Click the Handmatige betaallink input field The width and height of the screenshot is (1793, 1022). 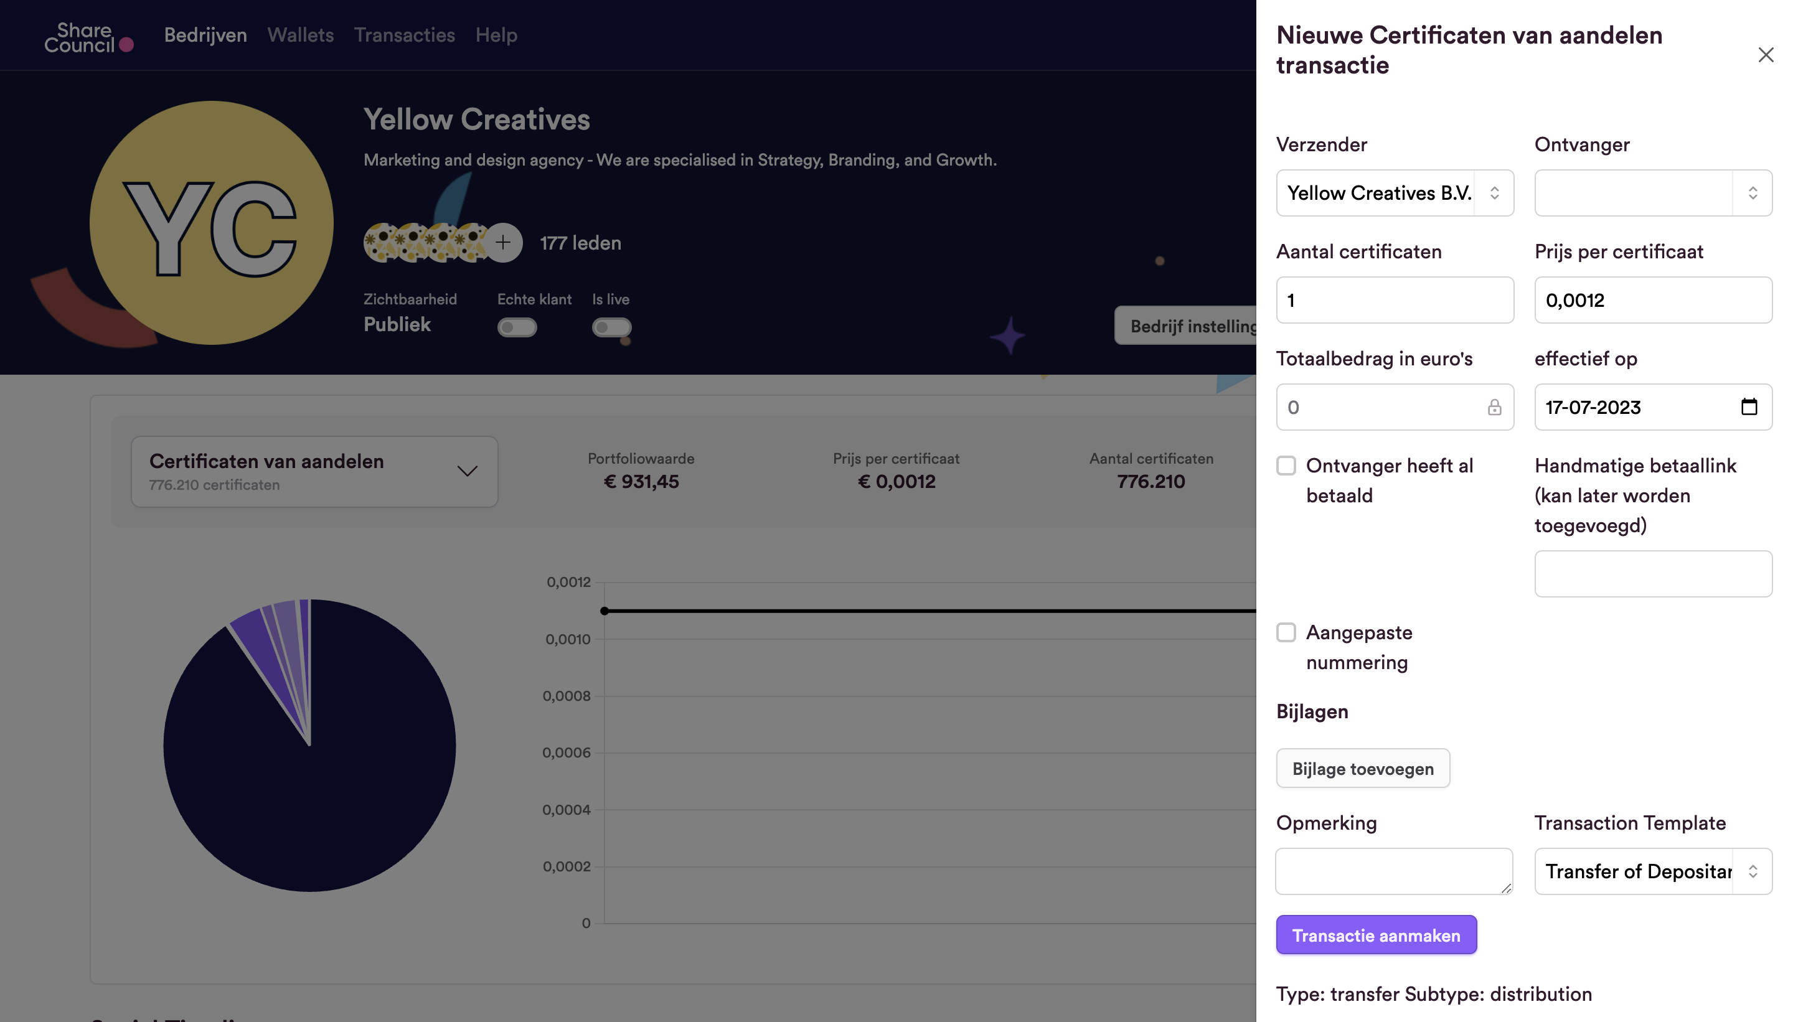tap(1654, 573)
